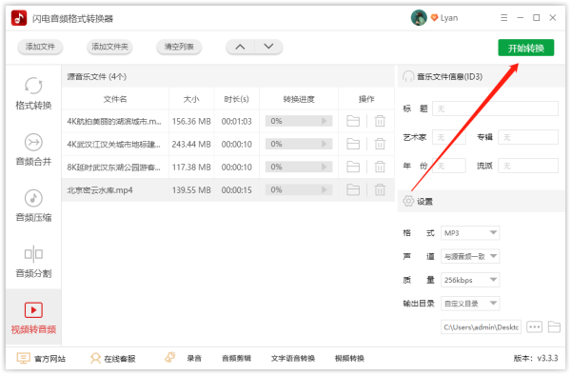The width and height of the screenshot is (571, 375).
Task: Open 文字语音转换 text-to-speech link
Action: 293,359
